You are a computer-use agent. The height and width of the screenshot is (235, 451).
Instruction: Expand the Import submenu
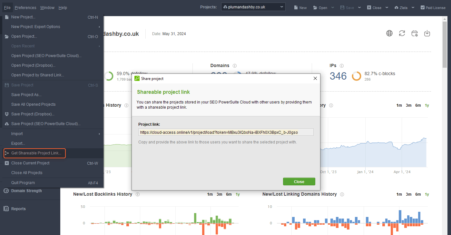(x=53, y=134)
